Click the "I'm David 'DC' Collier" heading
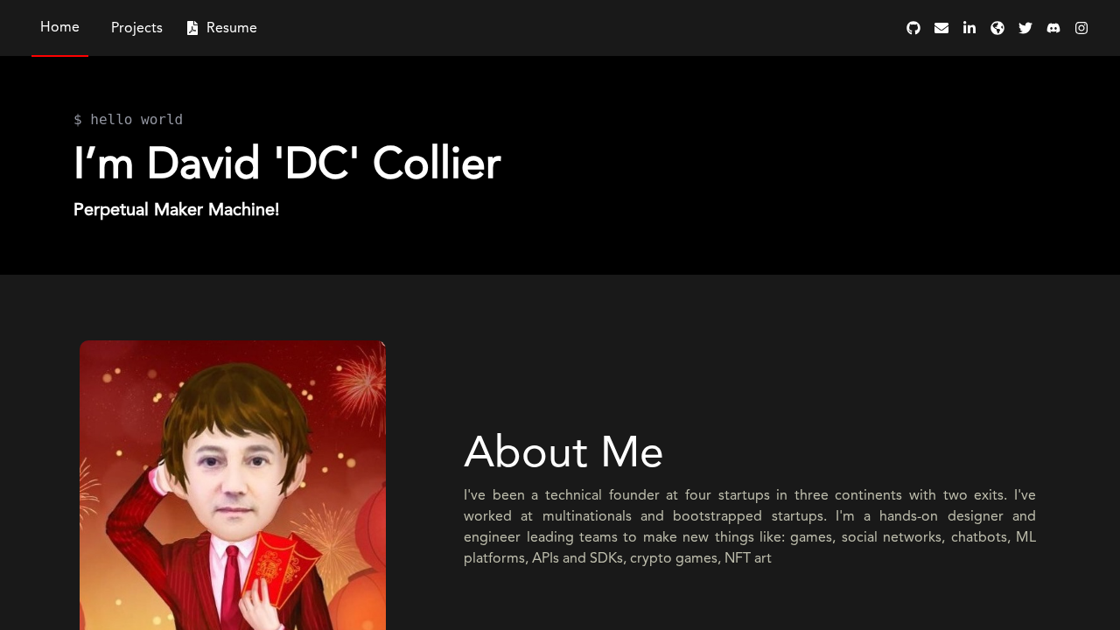The width and height of the screenshot is (1120, 630). click(x=287, y=164)
